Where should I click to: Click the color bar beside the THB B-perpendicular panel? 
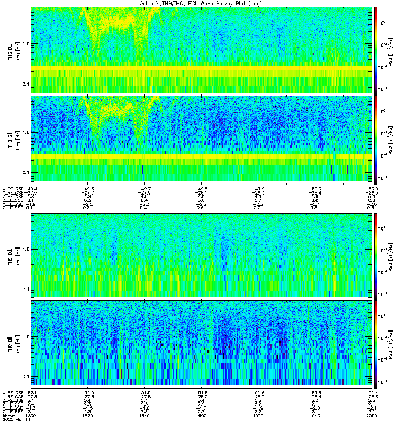pyautogui.click(x=376, y=51)
